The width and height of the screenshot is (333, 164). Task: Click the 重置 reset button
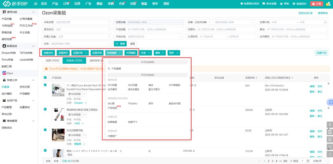132,44
